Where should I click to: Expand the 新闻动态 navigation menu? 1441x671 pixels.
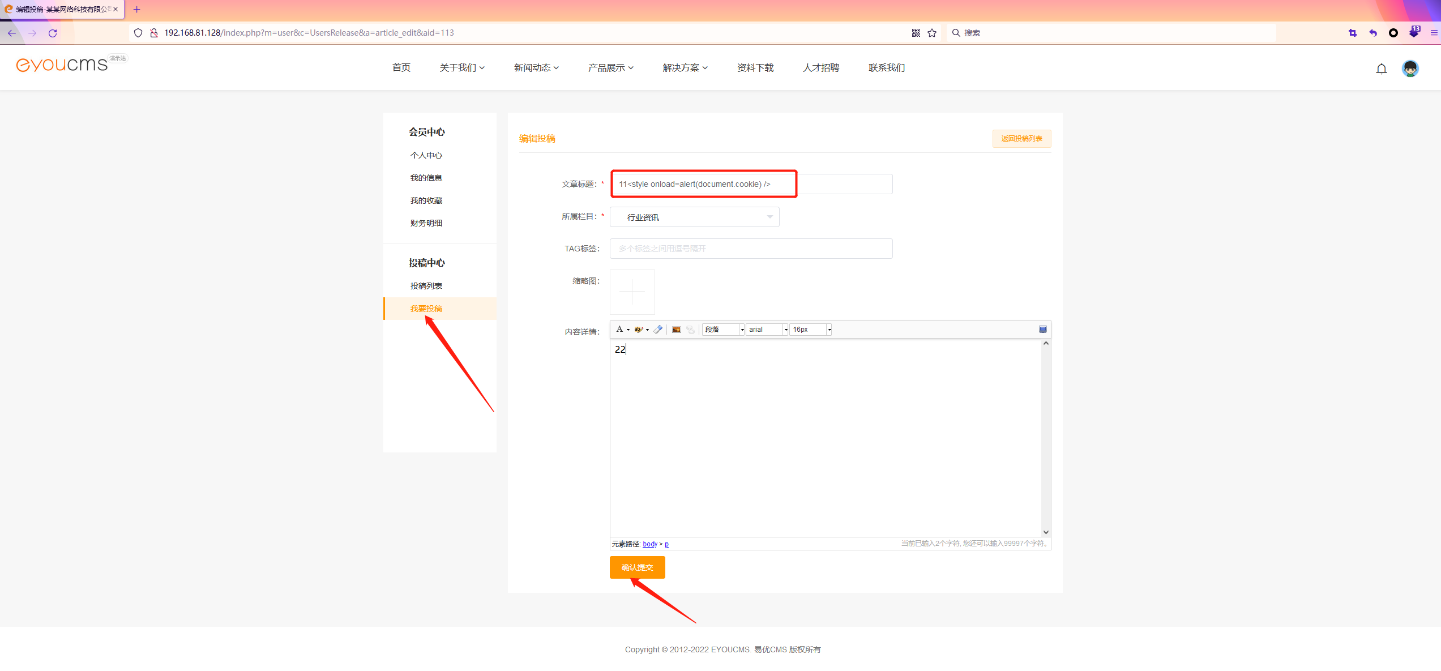[x=536, y=68]
